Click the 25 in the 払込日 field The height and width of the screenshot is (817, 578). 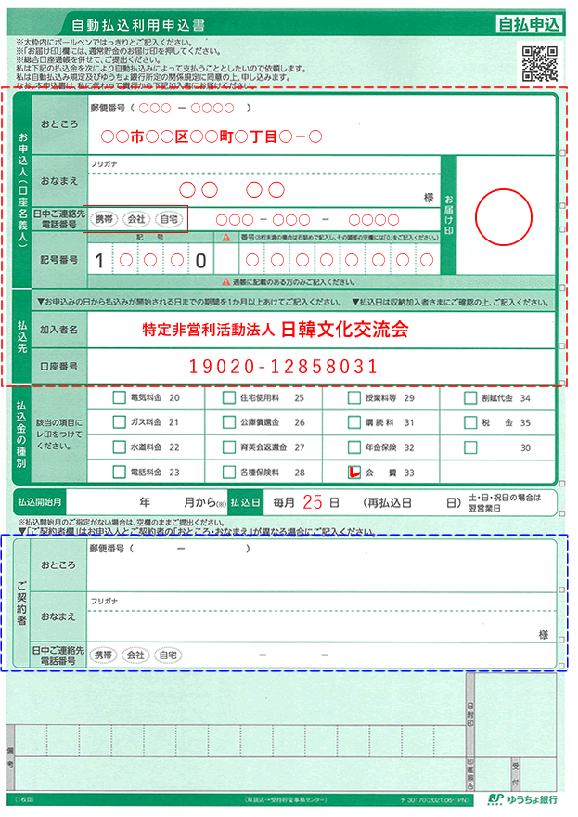pyautogui.click(x=313, y=502)
